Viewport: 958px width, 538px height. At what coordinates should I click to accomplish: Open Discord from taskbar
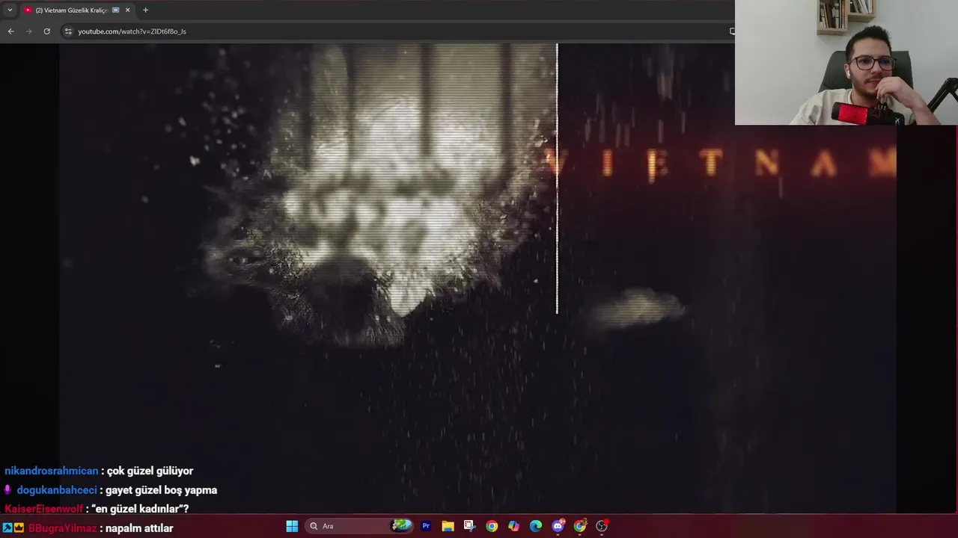[558, 526]
